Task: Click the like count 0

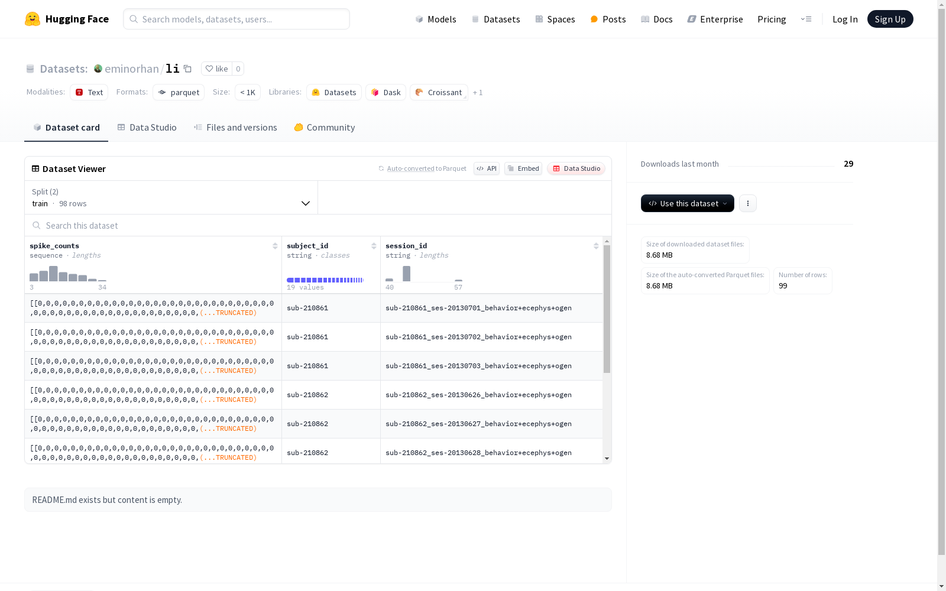Action: pos(238,69)
